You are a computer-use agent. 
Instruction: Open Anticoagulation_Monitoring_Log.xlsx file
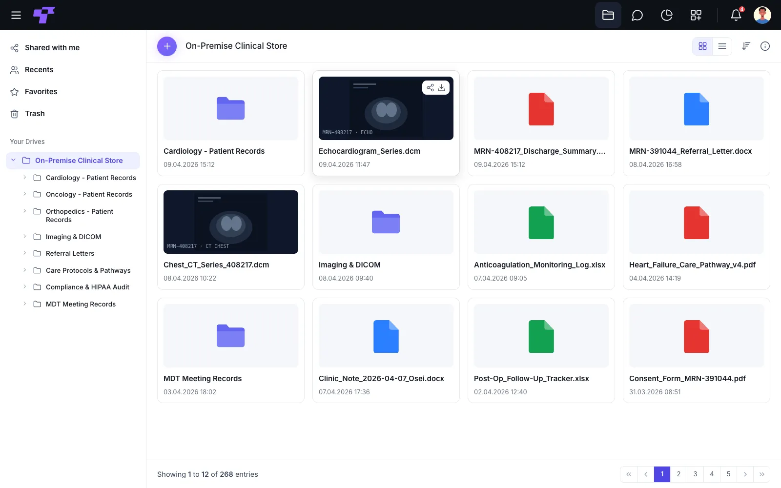[x=541, y=237]
